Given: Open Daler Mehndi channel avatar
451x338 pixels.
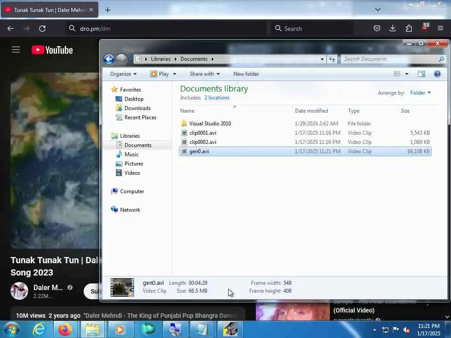Looking at the screenshot, I should click(x=19, y=291).
